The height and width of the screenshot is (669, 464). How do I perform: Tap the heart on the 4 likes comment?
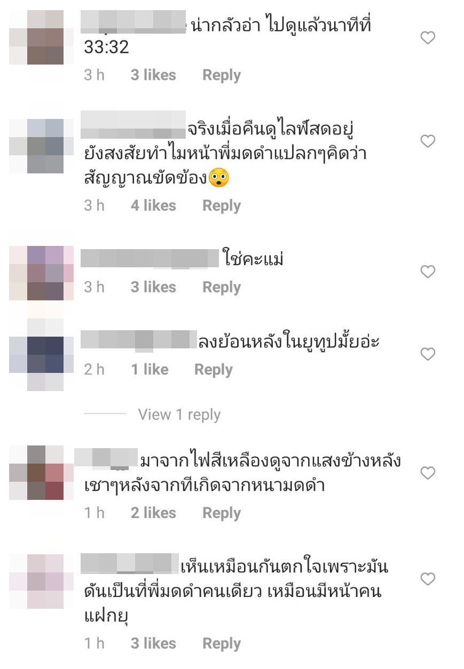(428, 141)
